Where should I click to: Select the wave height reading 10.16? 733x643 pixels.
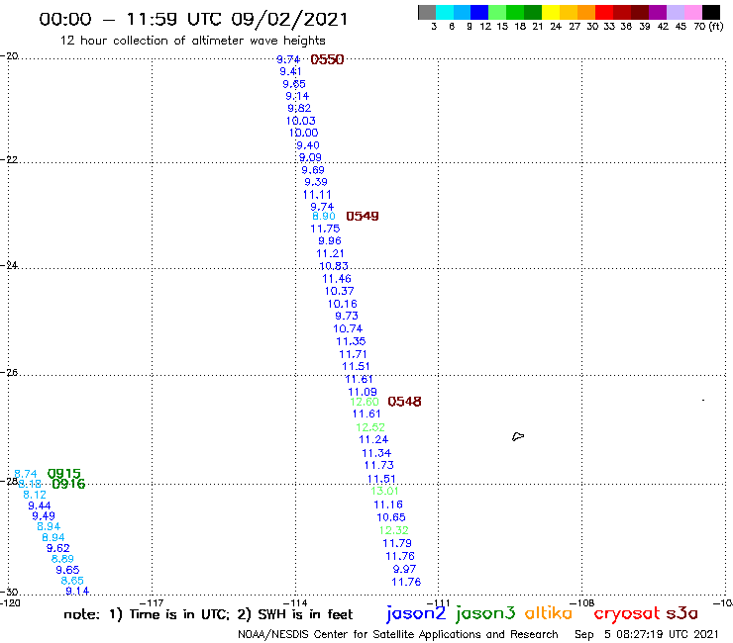pyautogui.click(x=342, y=304)
